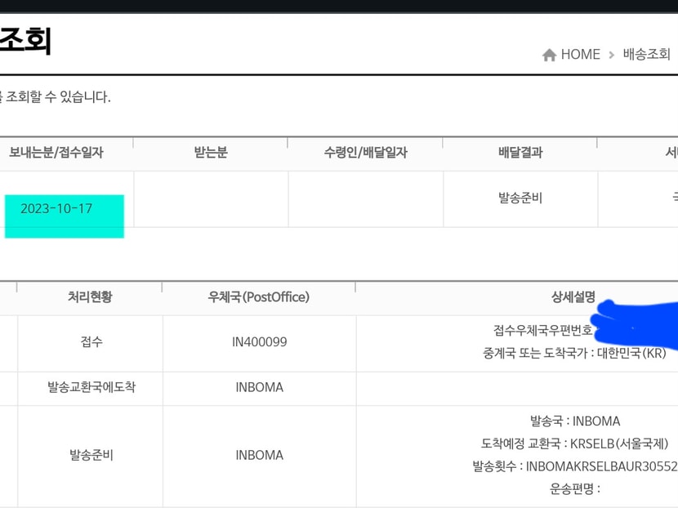Click 발송준비 status under 배달결과
Viewport: 678px width, 508px height.
tap(520, 198)
